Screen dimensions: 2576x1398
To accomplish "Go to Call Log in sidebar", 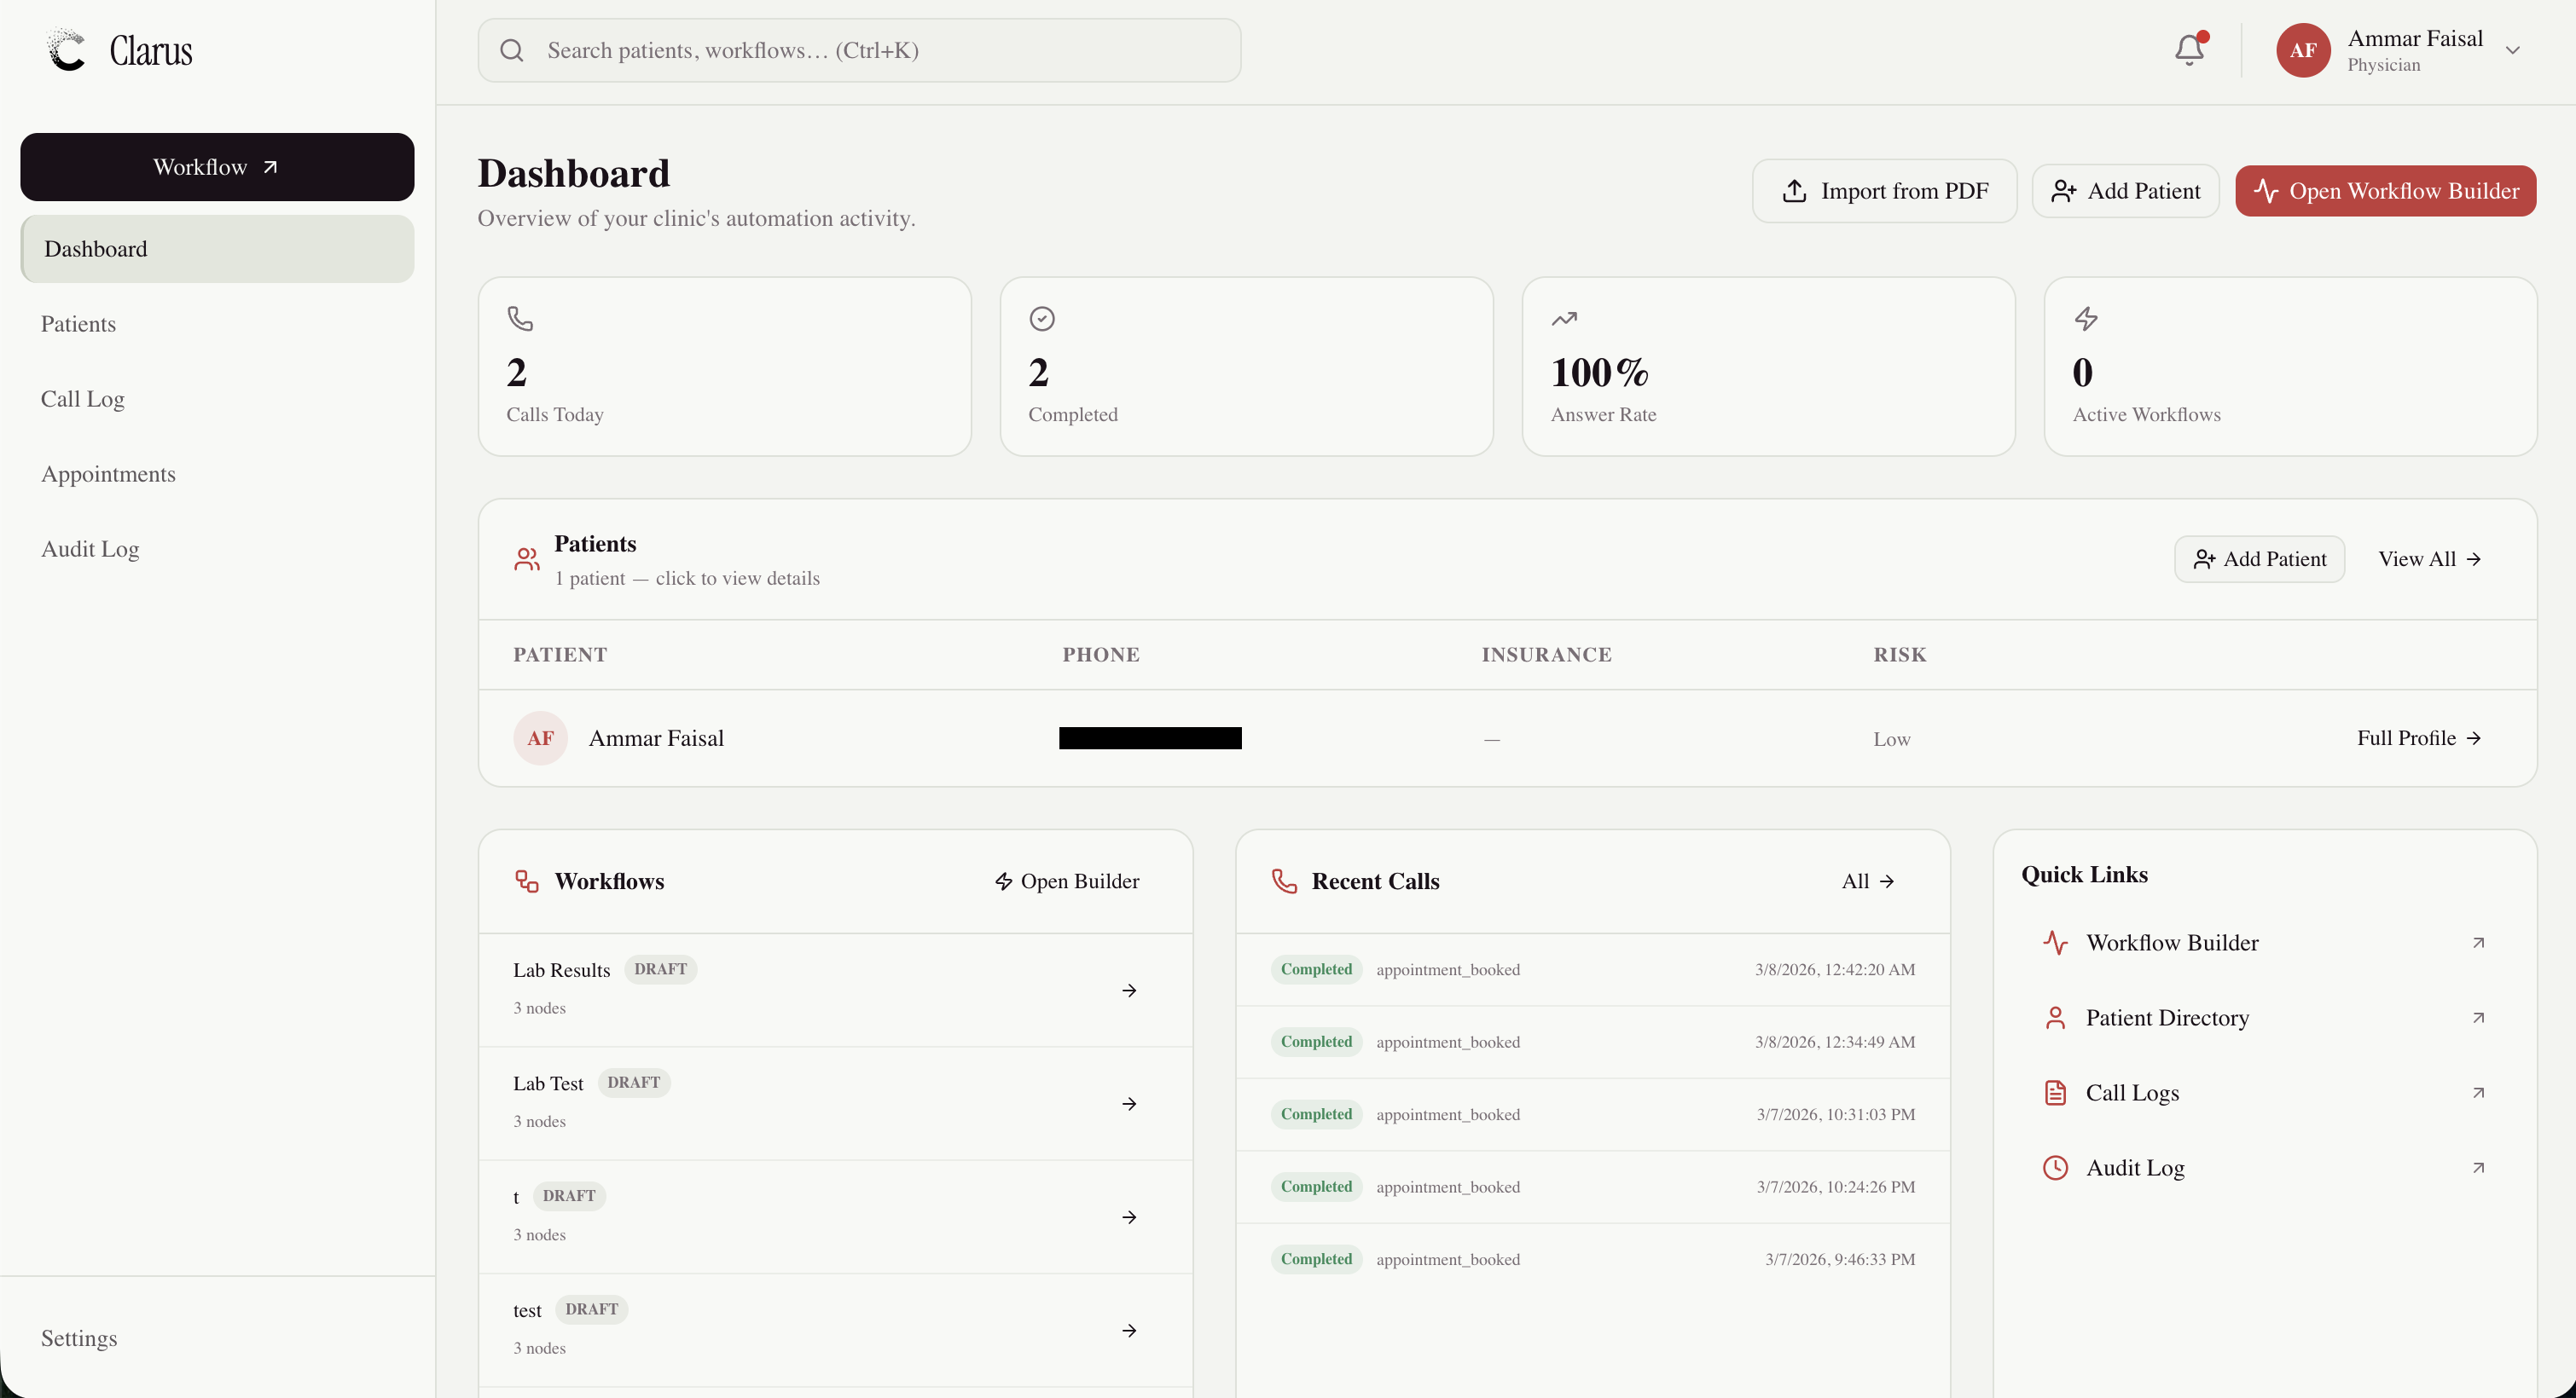I will 83,399.
